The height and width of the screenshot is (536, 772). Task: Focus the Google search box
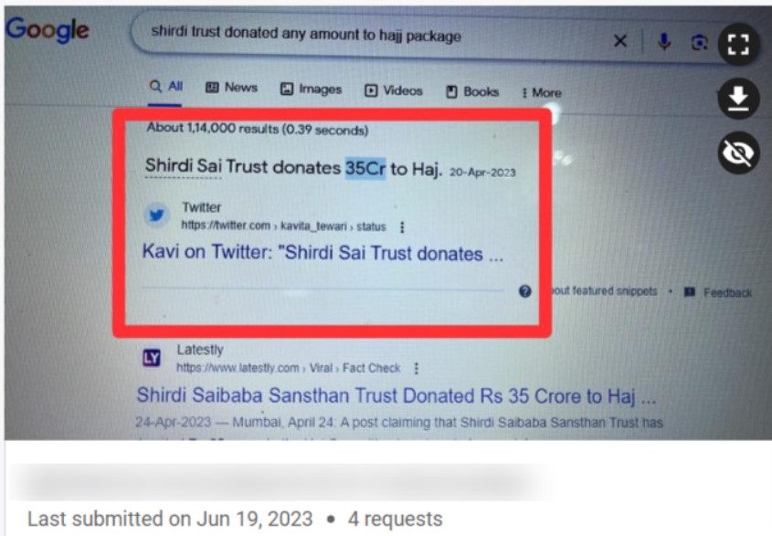coord(375,36)
